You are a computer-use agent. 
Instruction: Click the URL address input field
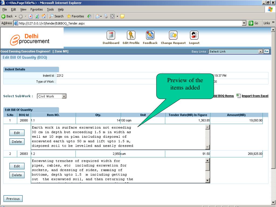click(x=130, y=23)
